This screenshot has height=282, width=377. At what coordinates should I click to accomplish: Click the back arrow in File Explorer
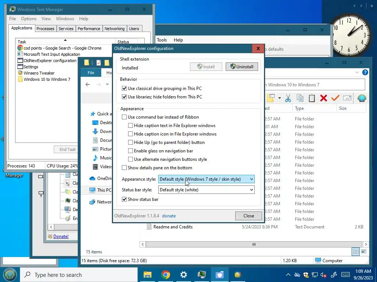[88, 84]
